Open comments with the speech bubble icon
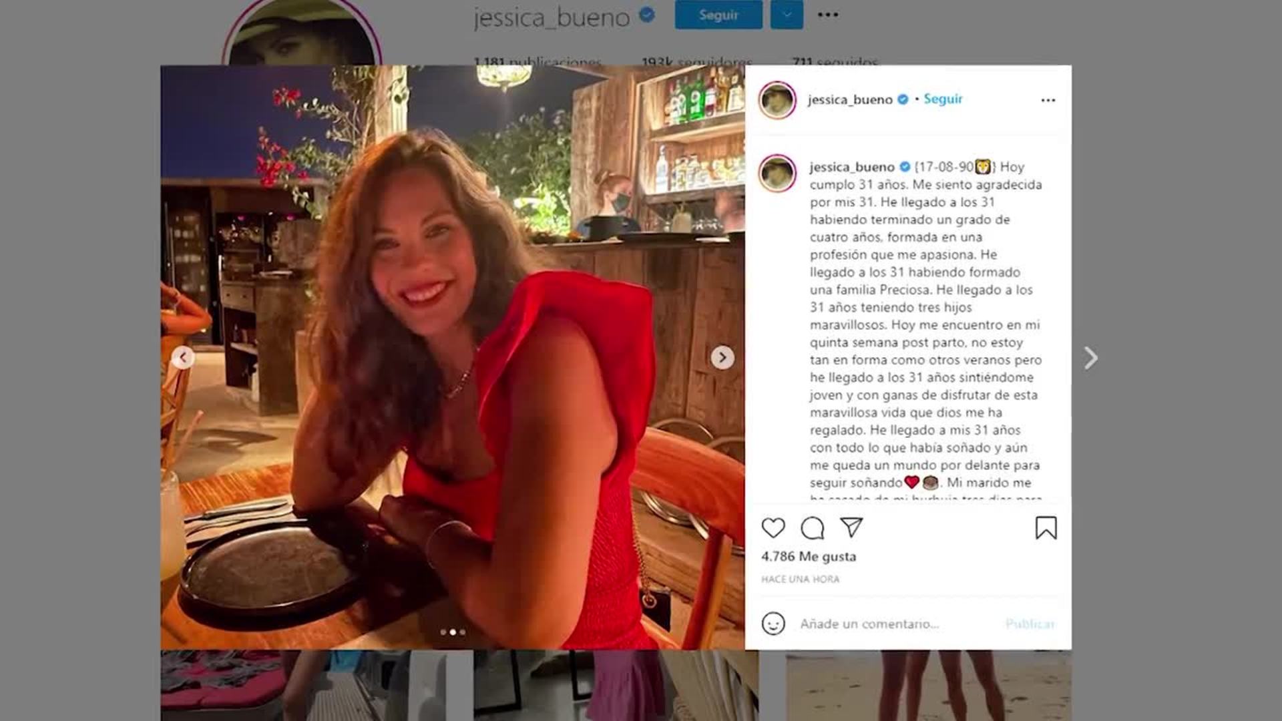1282x721 pixels. [813, 528]
